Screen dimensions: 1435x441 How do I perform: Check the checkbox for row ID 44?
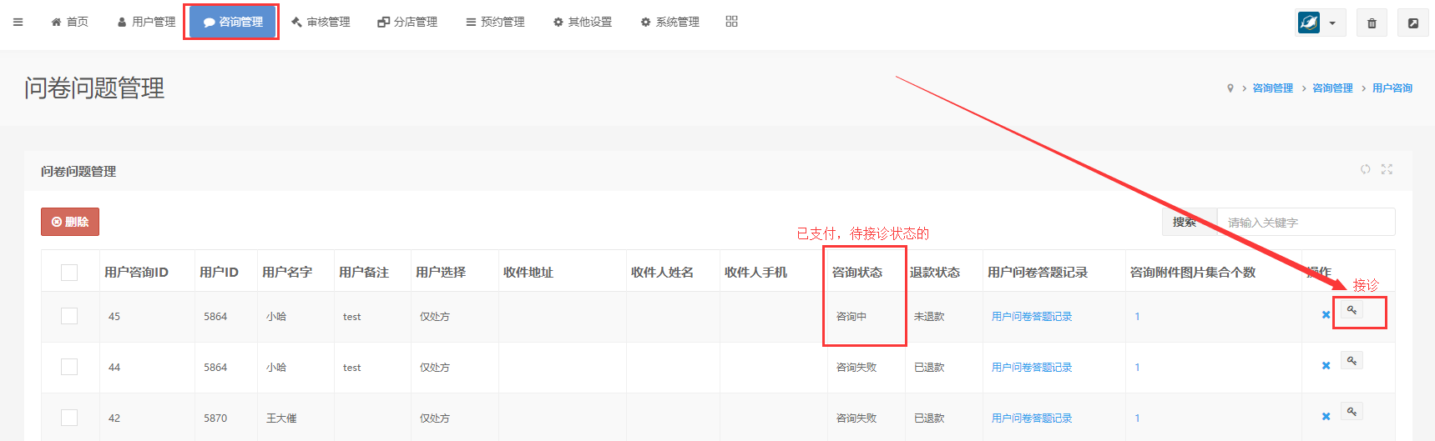point(69,367)
